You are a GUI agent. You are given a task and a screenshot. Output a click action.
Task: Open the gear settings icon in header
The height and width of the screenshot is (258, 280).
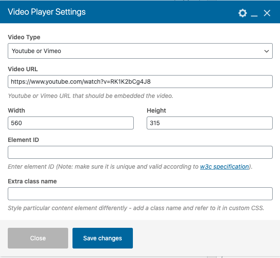pos(242,13)
